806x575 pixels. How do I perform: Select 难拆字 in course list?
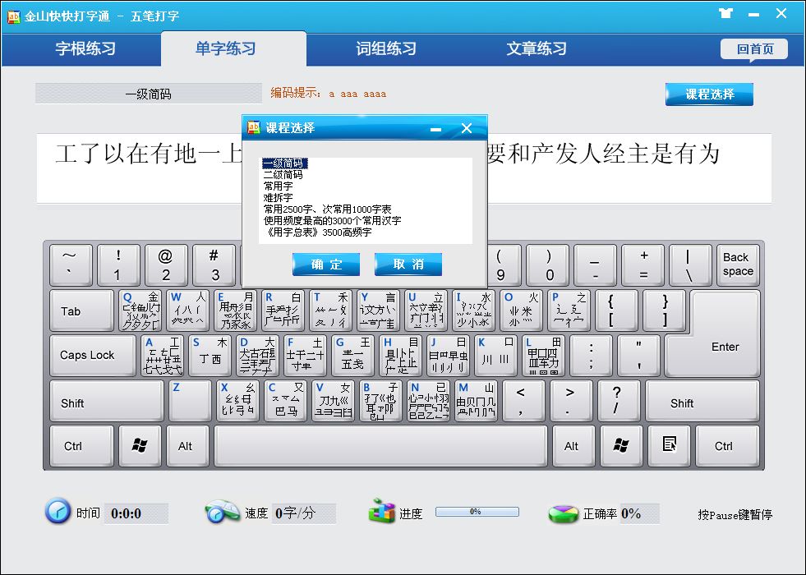tap(278, 197)
